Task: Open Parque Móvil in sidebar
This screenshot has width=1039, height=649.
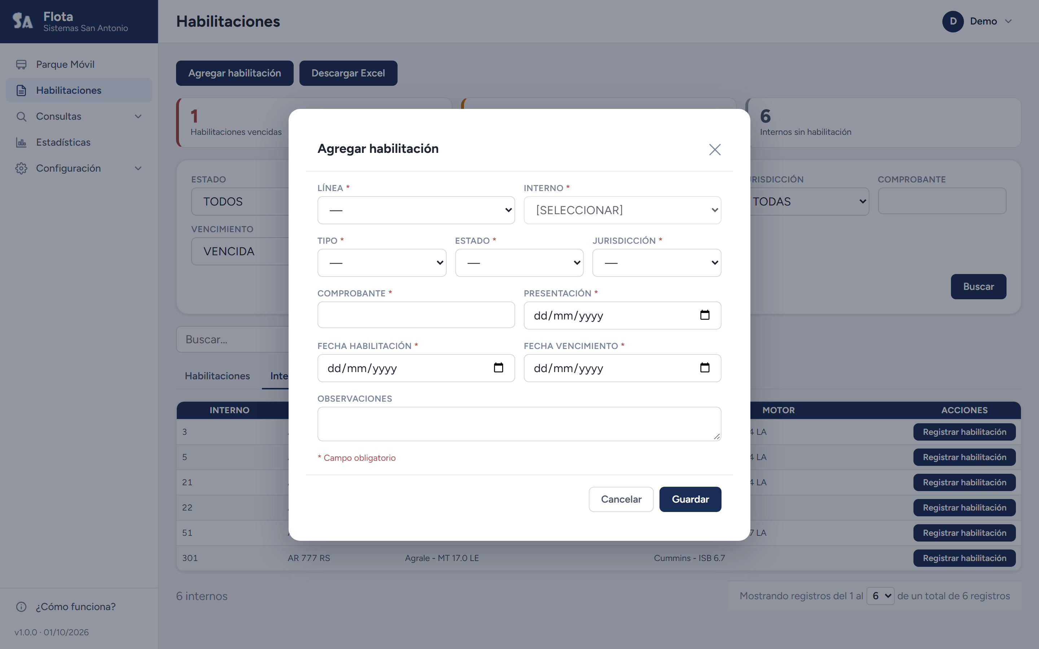Action: 79,65
